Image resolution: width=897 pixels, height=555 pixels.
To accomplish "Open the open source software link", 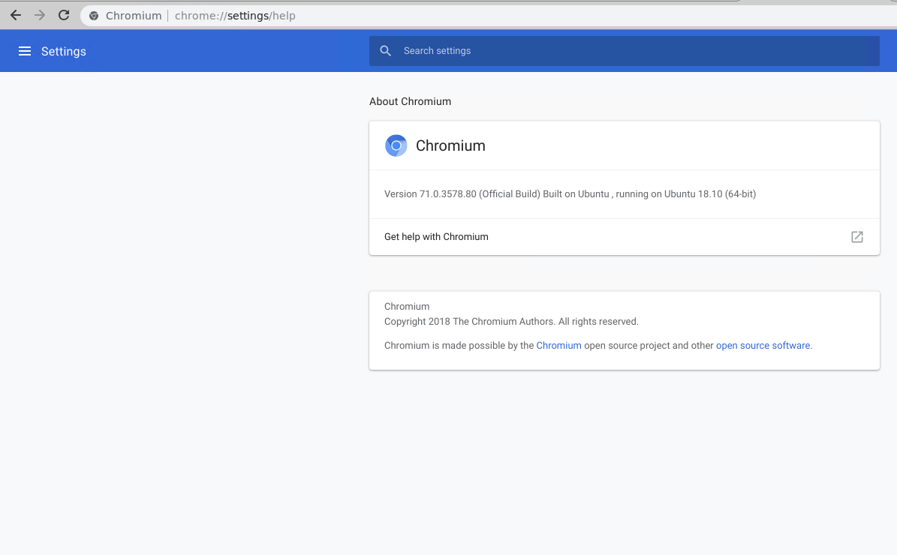I will click(x=763, y=345).
